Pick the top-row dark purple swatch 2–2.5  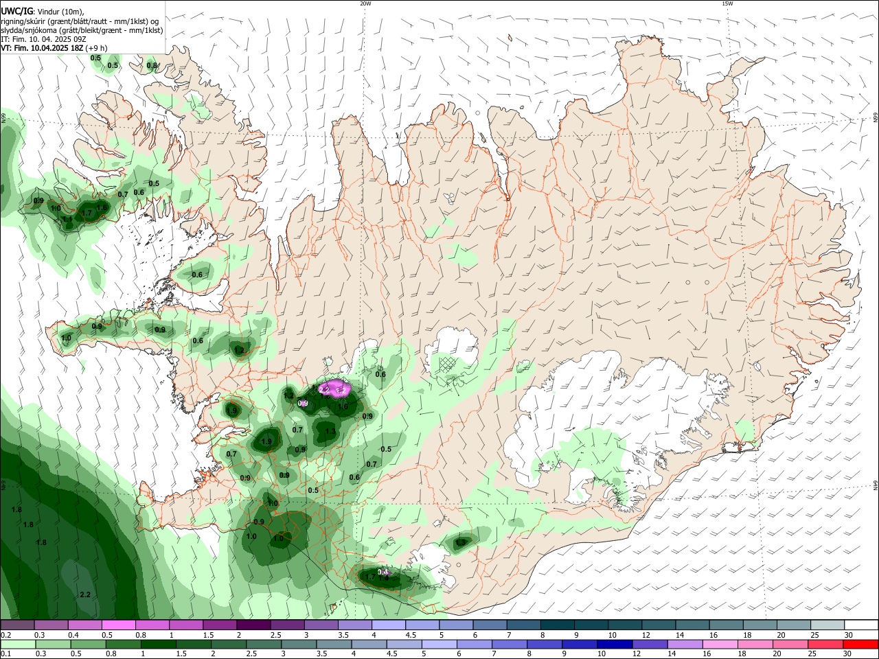point(253,625)
